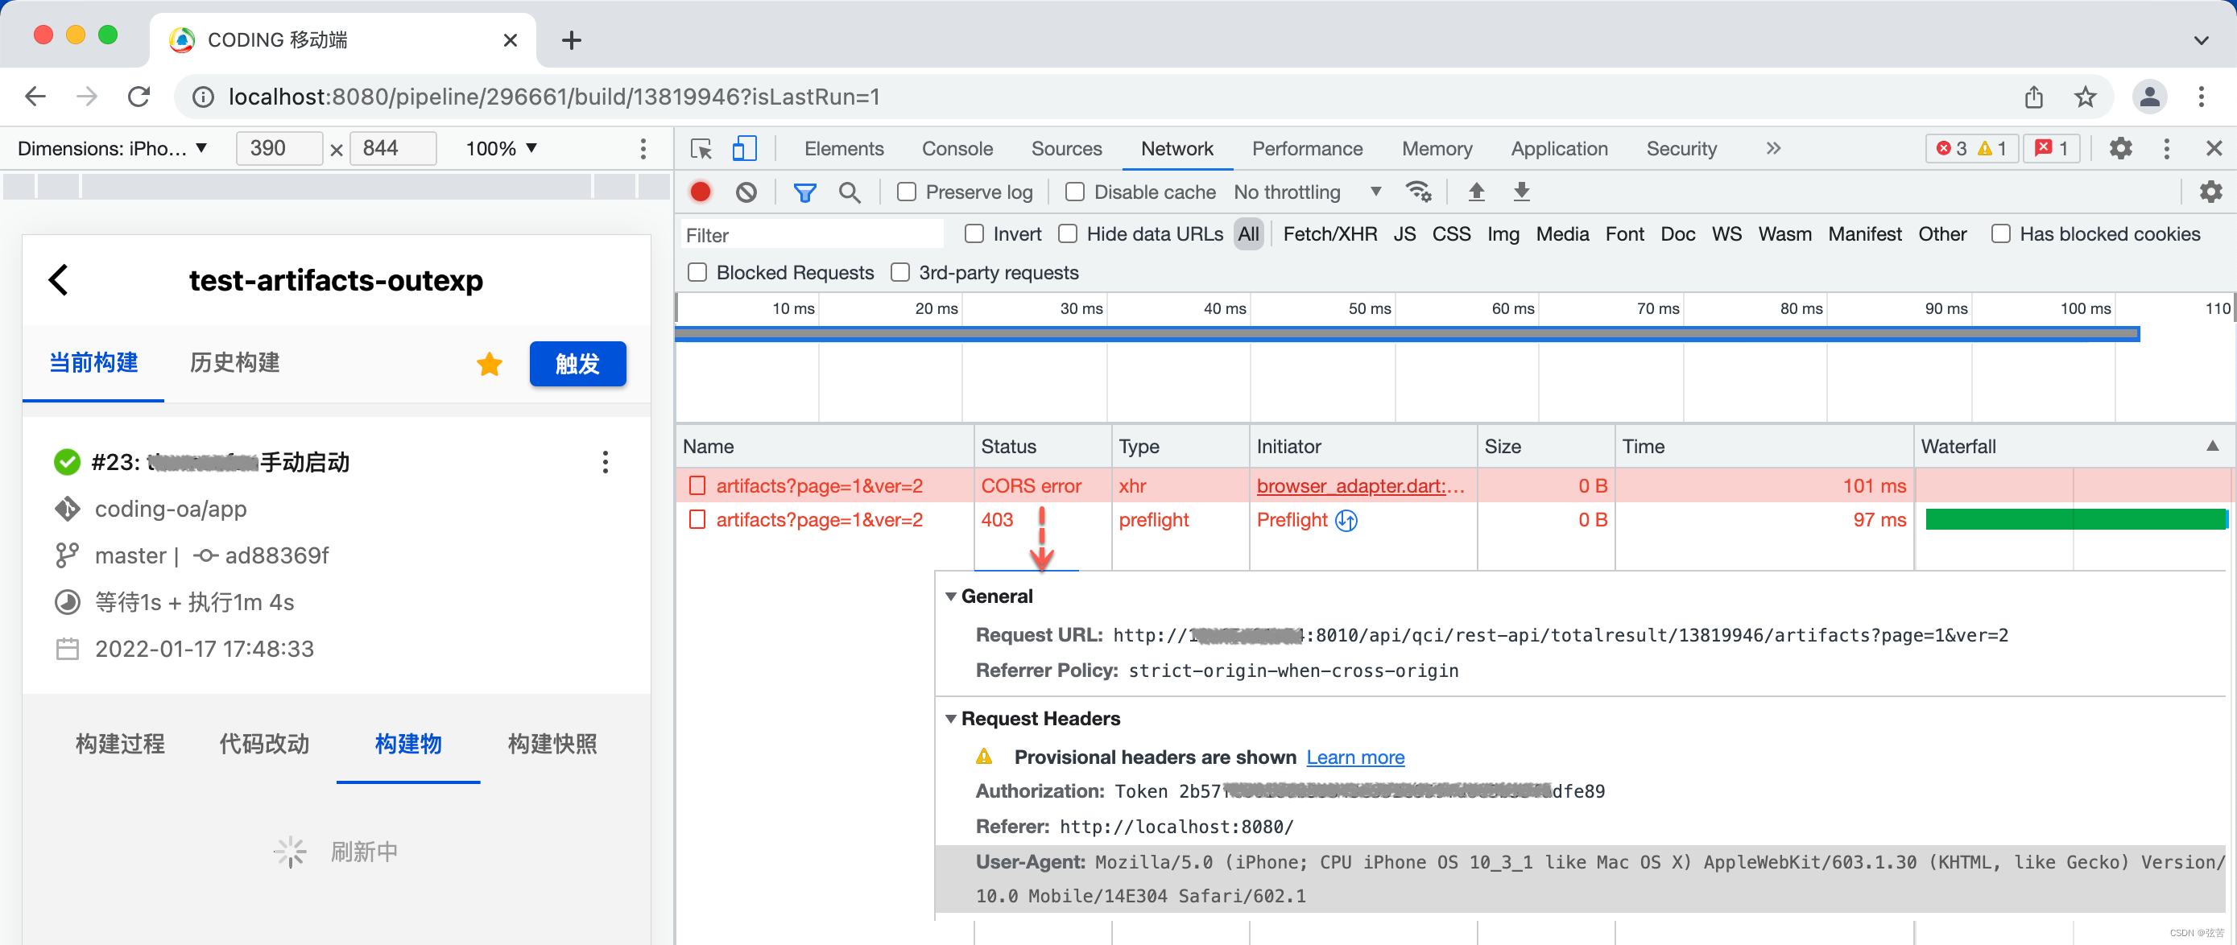Screen dimensions: 2237x945
Task: Open the No throttling dropdown
Action: point(1308,192)
